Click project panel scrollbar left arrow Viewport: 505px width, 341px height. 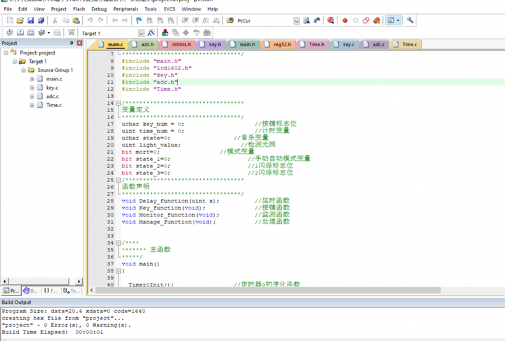coord(4,281)
